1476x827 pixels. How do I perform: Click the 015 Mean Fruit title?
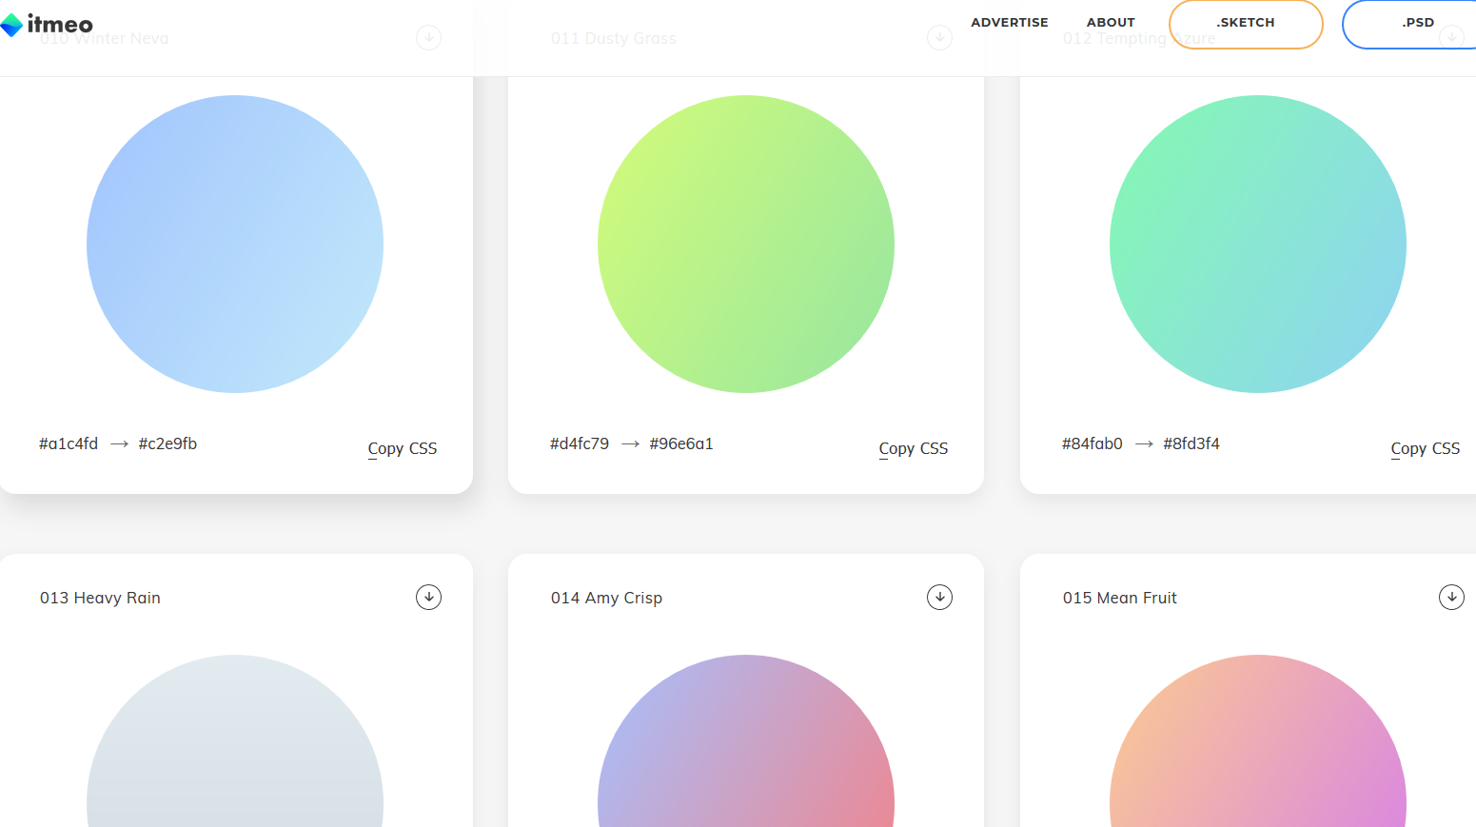point(1120,598)
